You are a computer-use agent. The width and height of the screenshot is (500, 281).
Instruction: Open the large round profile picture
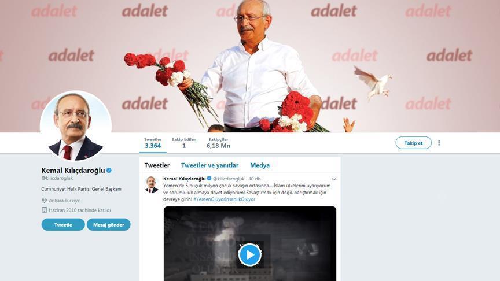76,126
